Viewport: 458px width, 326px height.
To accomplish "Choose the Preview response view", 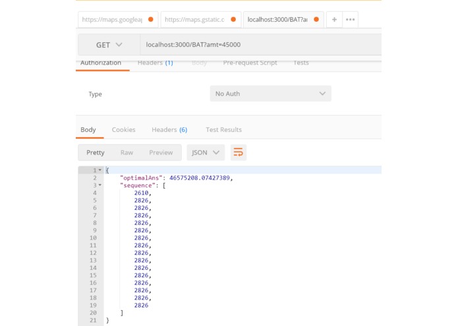I will click(x=161, y=152).
